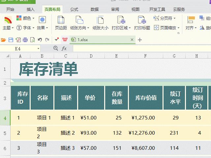Open the 开发工具 ribbon tab
The width and height of the screenshot is (211, 158).
point(157,10)
